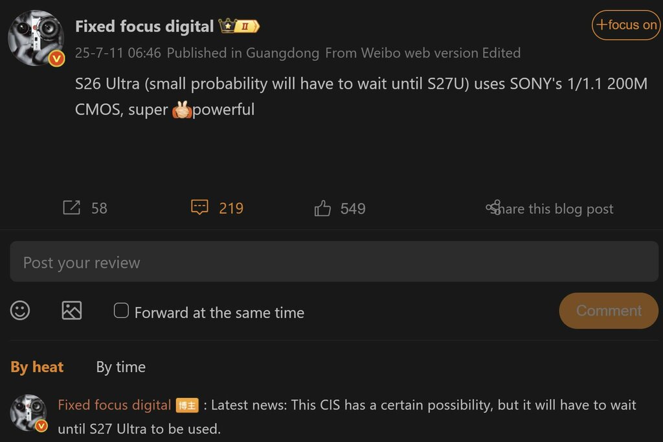This screenshot has width=663, height=442.
Task: Click the 25-7-11 06:46 timestamp
Action: [x=118, y=53]
